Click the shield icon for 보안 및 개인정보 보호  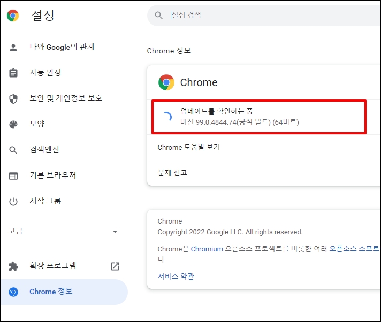pyautogui.click(x=13, y=98)
